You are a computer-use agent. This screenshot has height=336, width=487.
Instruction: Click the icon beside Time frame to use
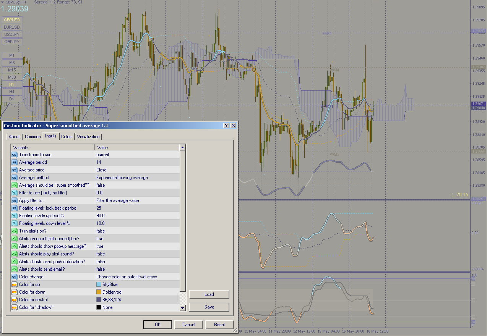point(15,155)
